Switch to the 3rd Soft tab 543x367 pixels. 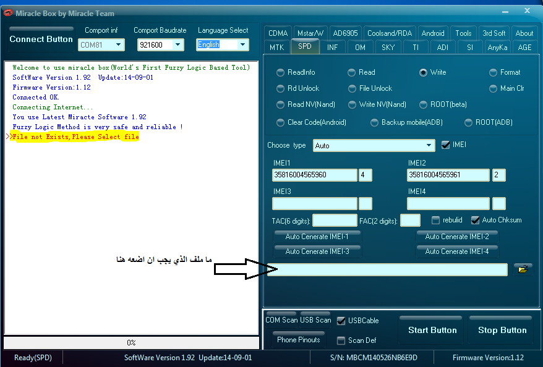(x=494, y=33)
